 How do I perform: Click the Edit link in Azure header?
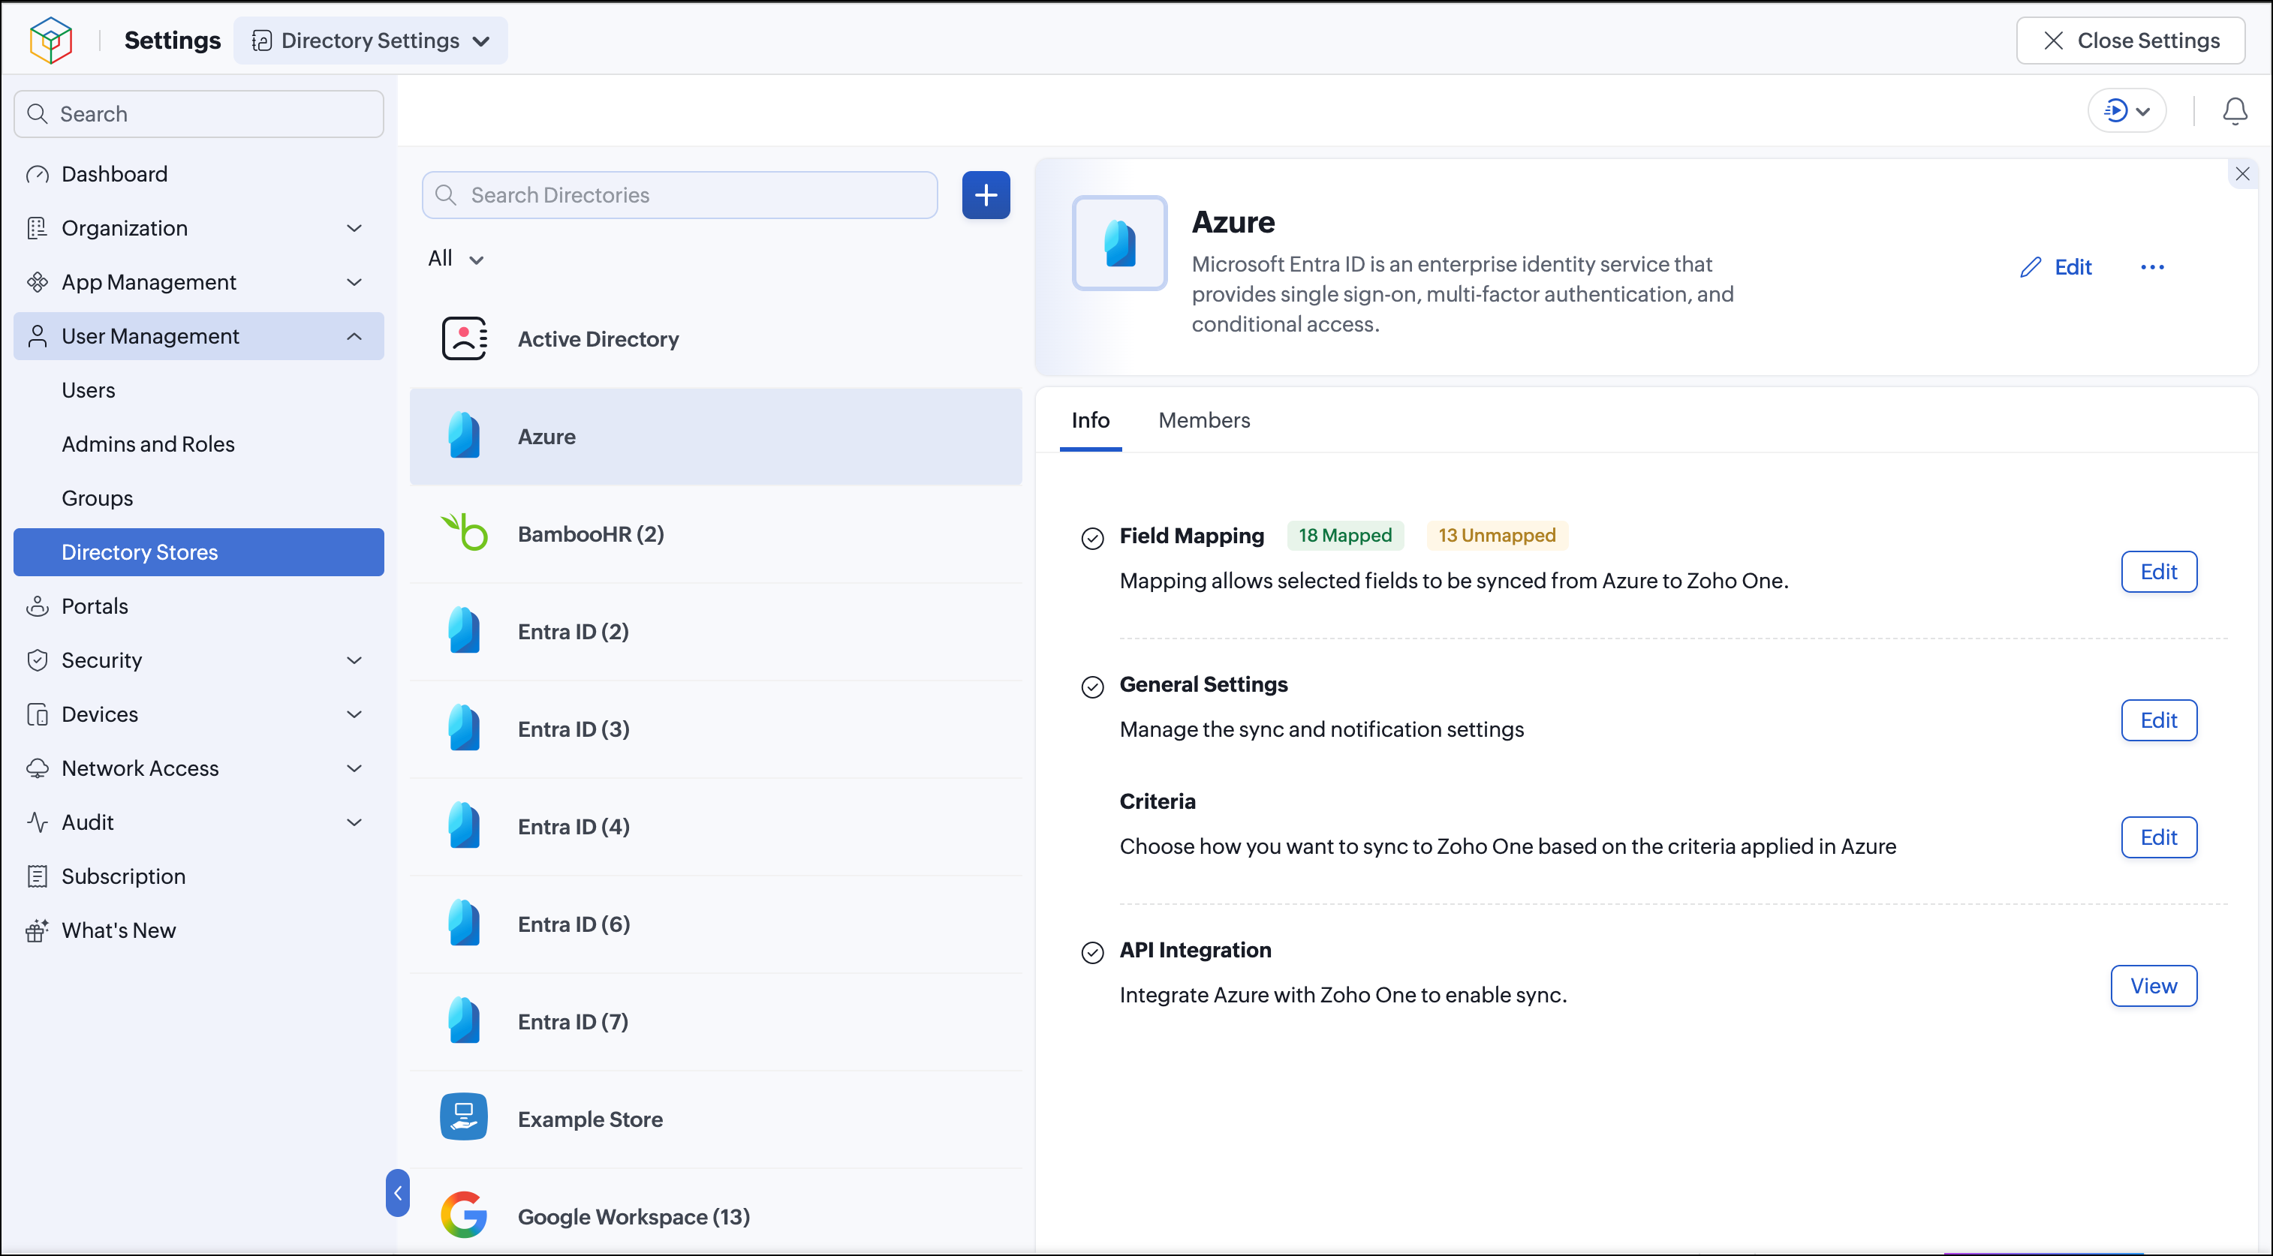click(x=2073, y=267)
